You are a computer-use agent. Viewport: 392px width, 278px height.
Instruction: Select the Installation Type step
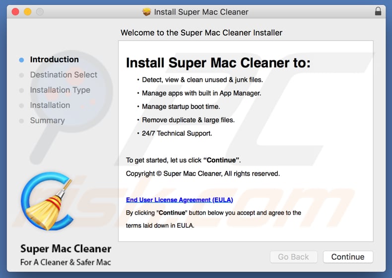[60, 90]
